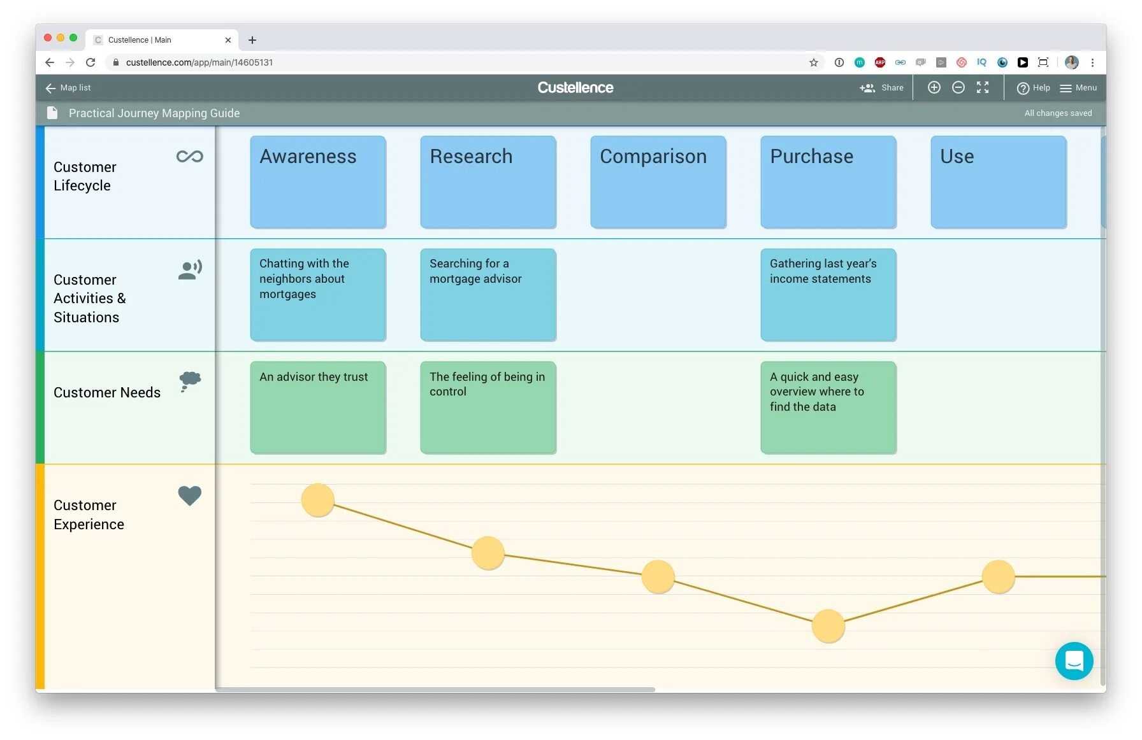Click the Chrome profile avatar
1142x740 pixels.
[1072, 62]
